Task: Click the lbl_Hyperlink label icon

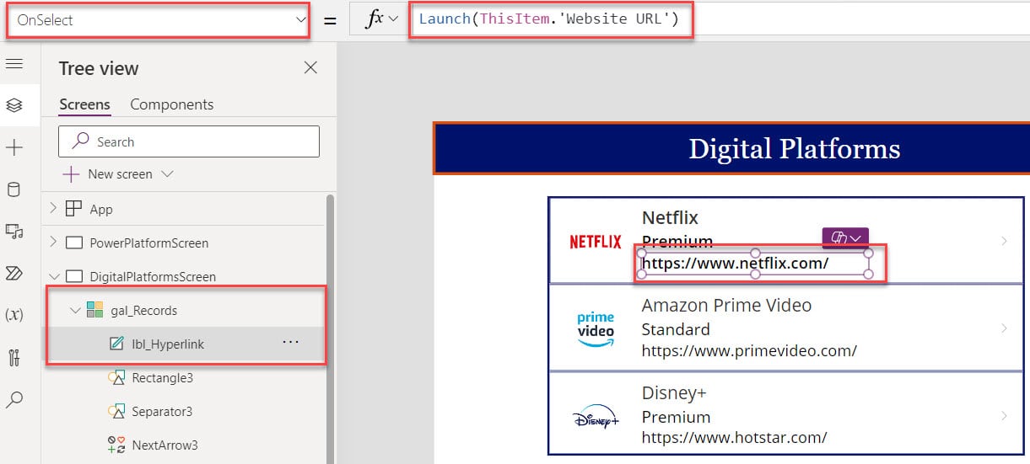Action: coord(117,344)
